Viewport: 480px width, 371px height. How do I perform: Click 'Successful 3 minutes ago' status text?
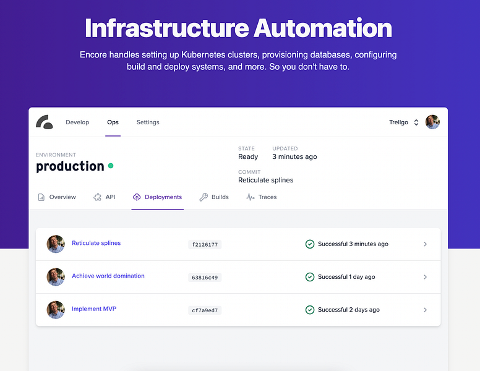tap(353, 244)
